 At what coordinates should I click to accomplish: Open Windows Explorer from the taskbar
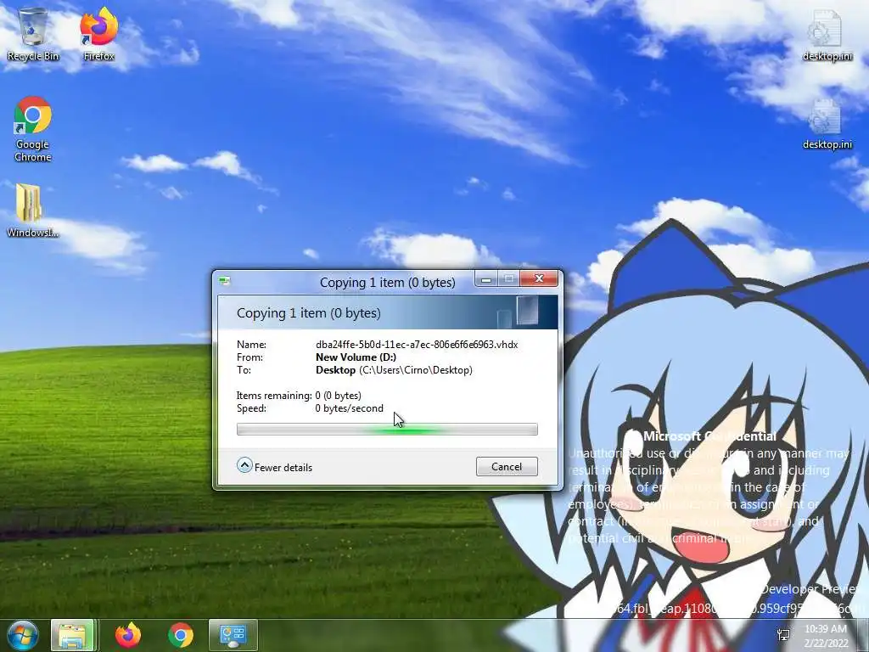pyautogui.click(x=73, y=635)
